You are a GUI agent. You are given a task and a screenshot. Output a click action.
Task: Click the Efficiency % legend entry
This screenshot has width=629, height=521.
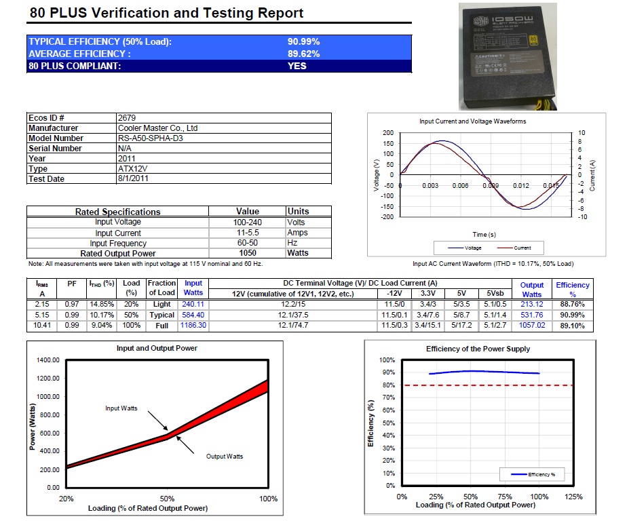point(541,474)
